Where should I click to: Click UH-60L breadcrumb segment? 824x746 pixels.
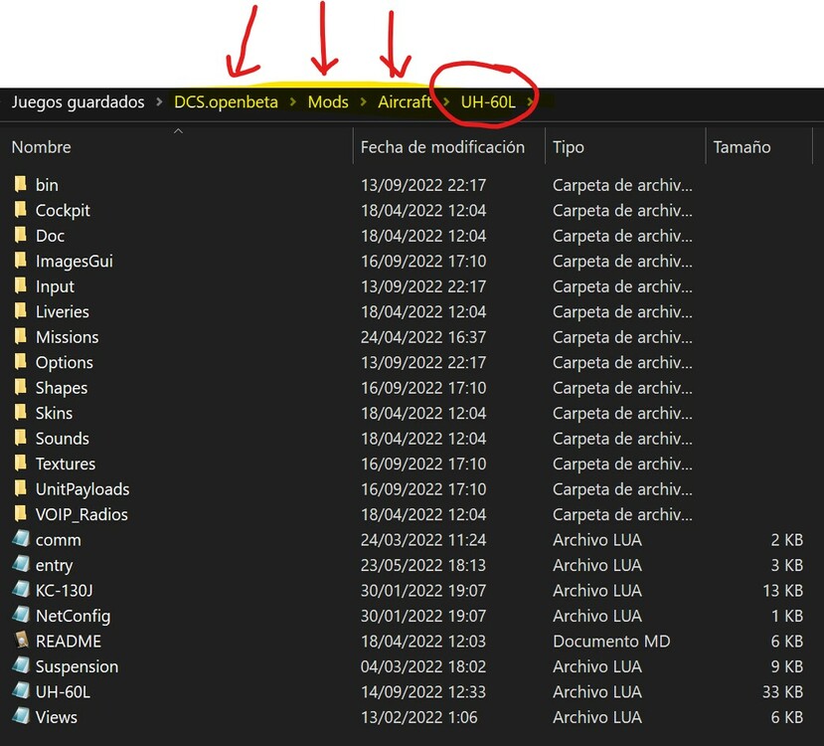[488, 102]
